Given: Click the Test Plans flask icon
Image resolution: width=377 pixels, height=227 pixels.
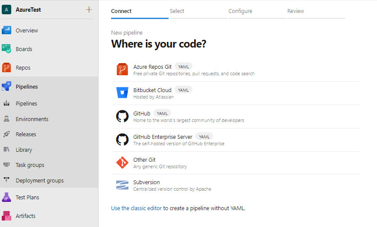Looking at the screenshot, I should click(x=6, y=197).
